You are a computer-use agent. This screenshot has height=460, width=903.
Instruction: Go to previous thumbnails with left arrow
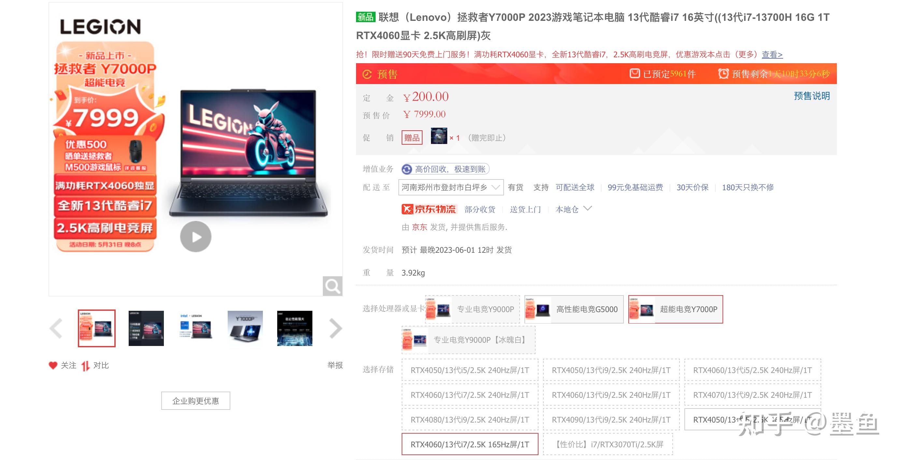pyautogui.click(x=56, y=328)
